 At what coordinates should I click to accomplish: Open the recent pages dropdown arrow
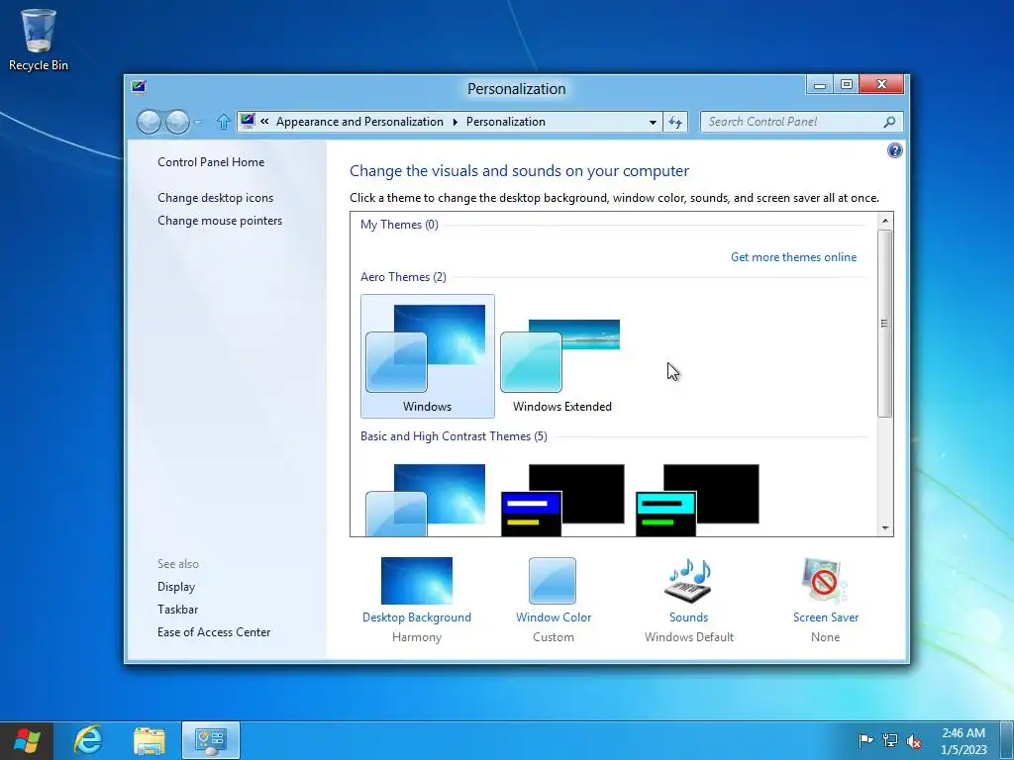(x=197, y=122)
